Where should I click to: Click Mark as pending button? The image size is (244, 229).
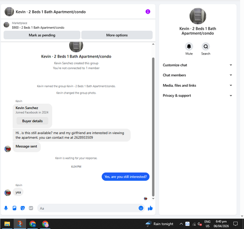point(42,35)
